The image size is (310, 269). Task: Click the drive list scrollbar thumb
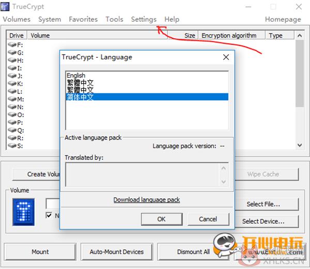pos(300,73)
